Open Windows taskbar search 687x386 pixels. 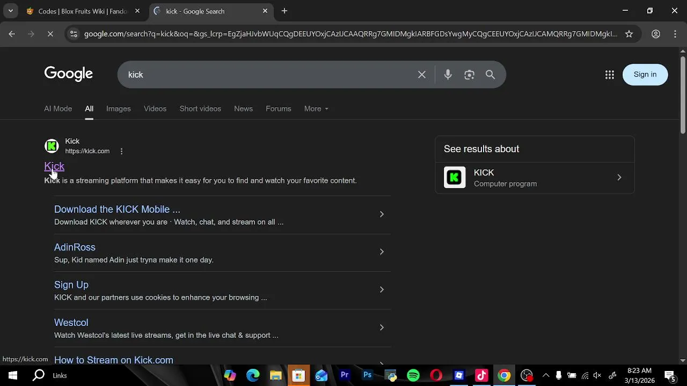tap(39, 375)
